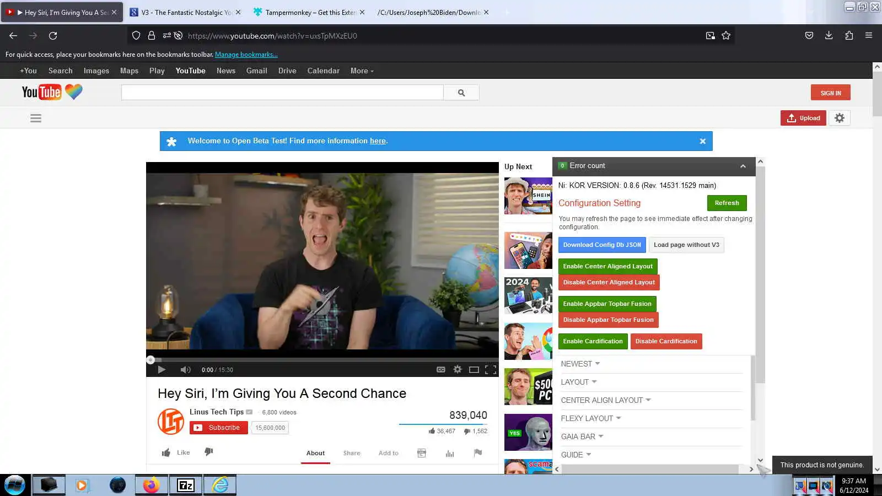The width and height of the screenshot is (882, 496).
Task: Enter fullscreen in the video player
Action: point(491,370)
